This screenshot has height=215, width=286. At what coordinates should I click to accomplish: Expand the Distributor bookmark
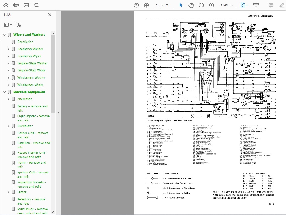tap(8, 126)
